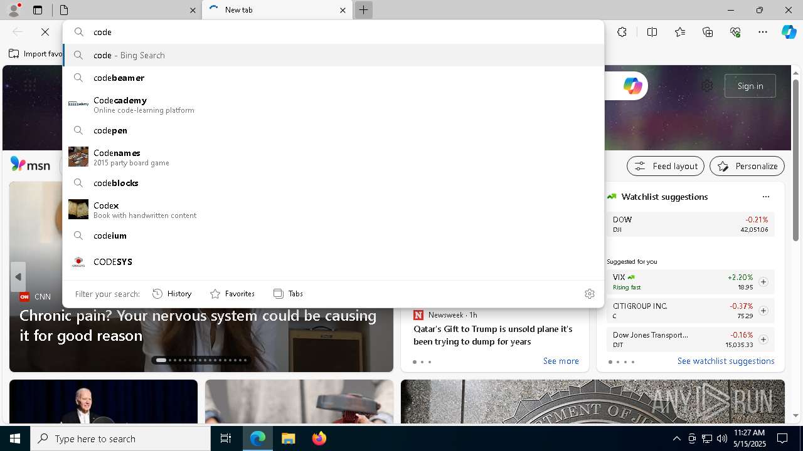Open DOW watchlist row
The height and width of the screenshot is (451, 803).
(x=690, y=224)
